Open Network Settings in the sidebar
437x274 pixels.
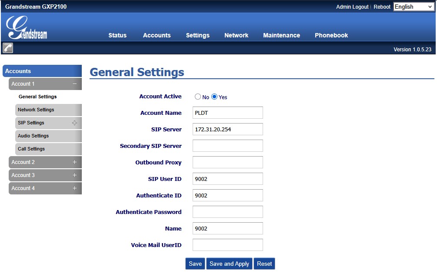point(48,110)
